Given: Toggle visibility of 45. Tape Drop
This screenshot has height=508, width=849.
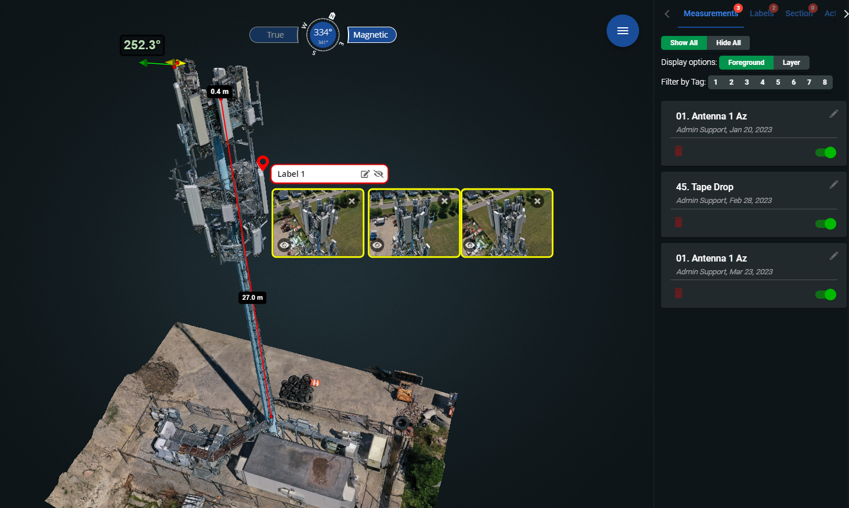Looking at the screenshot, I should (x=825, y=224).
